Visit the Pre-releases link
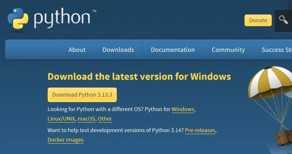The height and width of the screenshot is (154, 292). coord(200,130)
